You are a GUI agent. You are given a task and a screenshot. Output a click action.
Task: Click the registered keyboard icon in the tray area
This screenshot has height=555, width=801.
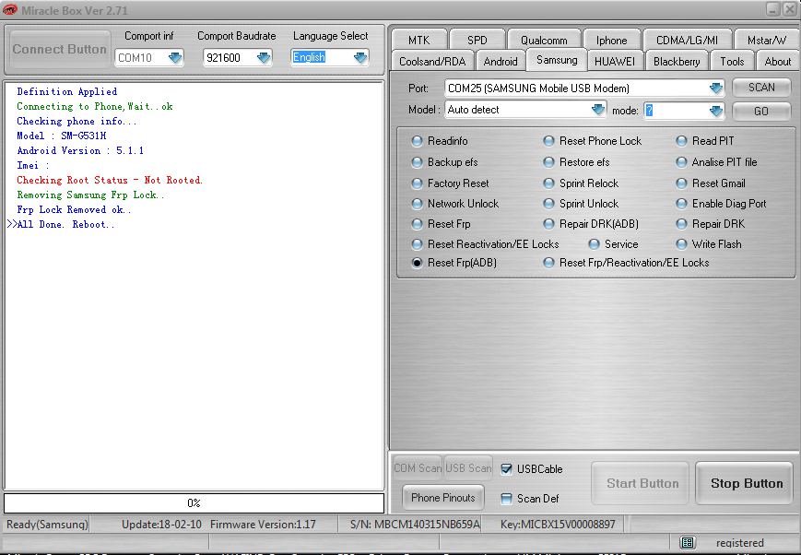point(687,543)
